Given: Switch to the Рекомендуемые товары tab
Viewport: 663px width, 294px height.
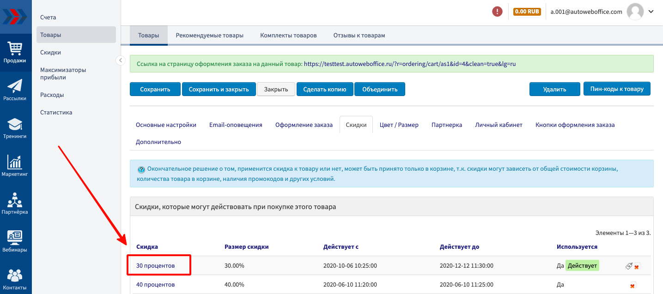Looking at the screenshot, I should click(209, 36).
